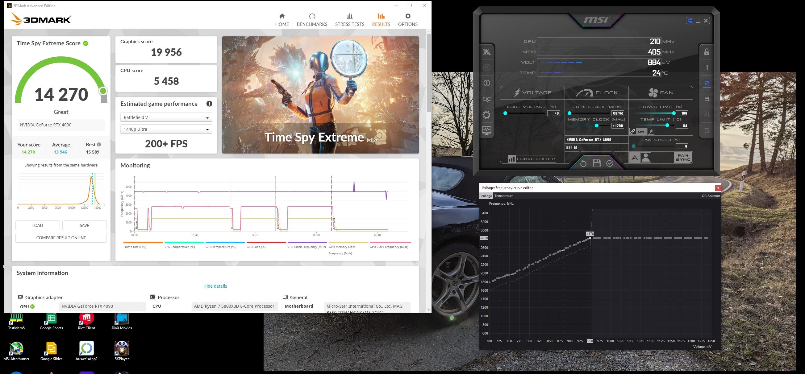Open the Battlefield V game dropdown
The width and height of the screenshot is (805, 374).
[x=166, y=117]
